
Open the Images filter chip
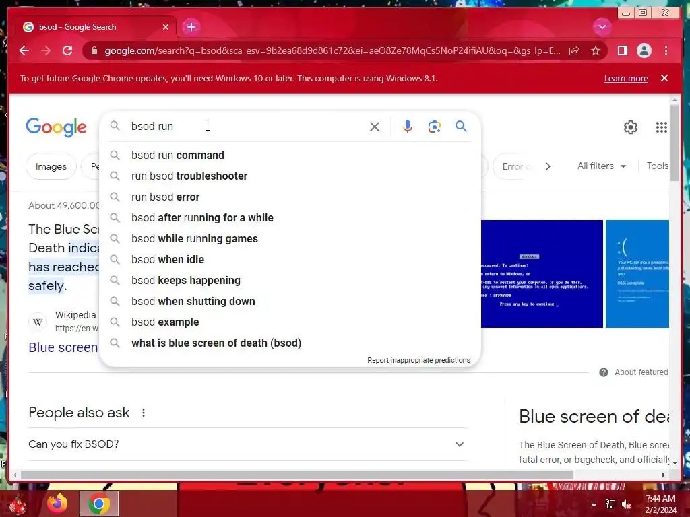(51, 166)
